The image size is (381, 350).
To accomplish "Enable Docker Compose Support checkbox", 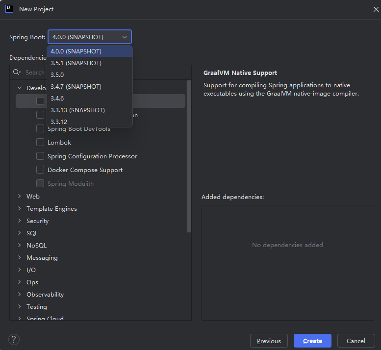I will click(40, 170).
